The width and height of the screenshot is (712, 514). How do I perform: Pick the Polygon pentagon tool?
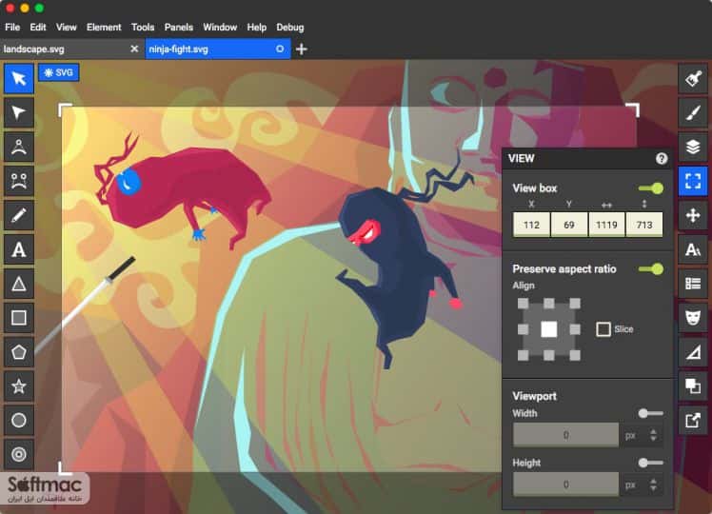(19, 352)
